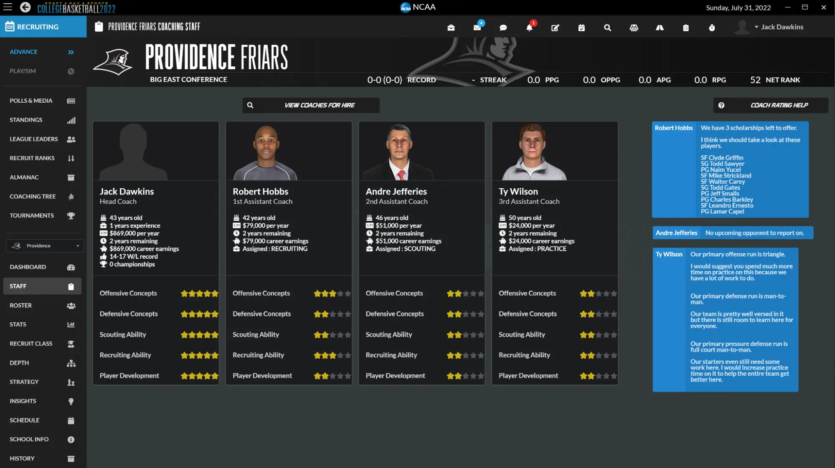835x468 pixels.
Task: Click the back arrow icon
Action: coord(25,7)
